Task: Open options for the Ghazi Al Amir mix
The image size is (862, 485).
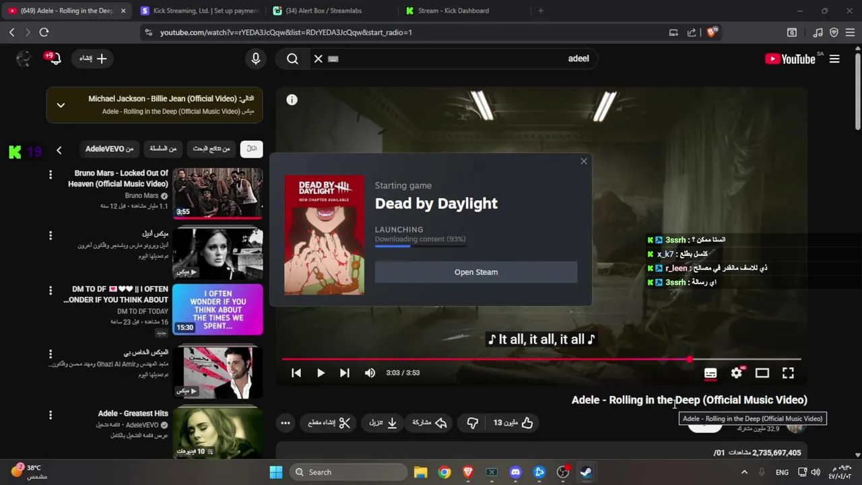Action: click(50, 354)
